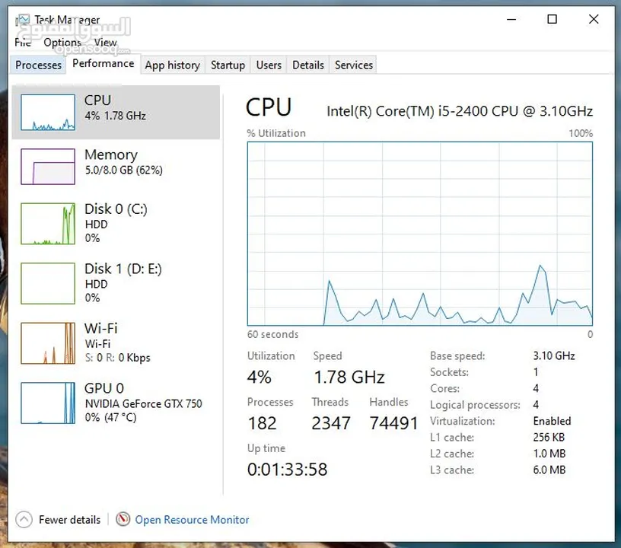Click the Wi-Fi S: 0 R: 0 Kbps text
This screenshot has height=548, width=621.
(118, 358)
